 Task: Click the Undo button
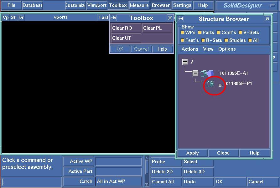[198, 181]
